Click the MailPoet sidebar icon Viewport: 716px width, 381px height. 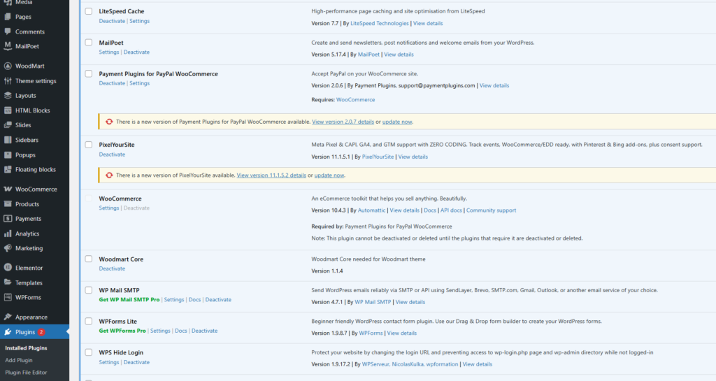(x=8, y=46)
